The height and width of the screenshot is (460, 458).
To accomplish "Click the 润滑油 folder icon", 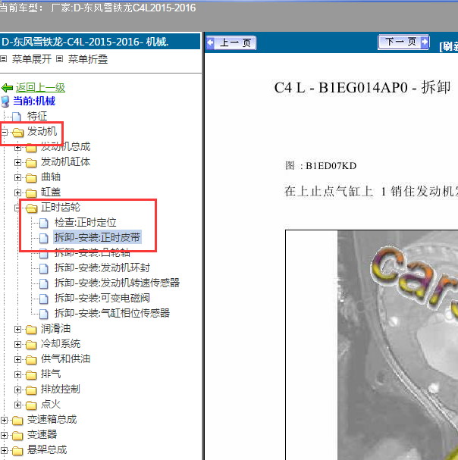I will [x=31, y=330].
